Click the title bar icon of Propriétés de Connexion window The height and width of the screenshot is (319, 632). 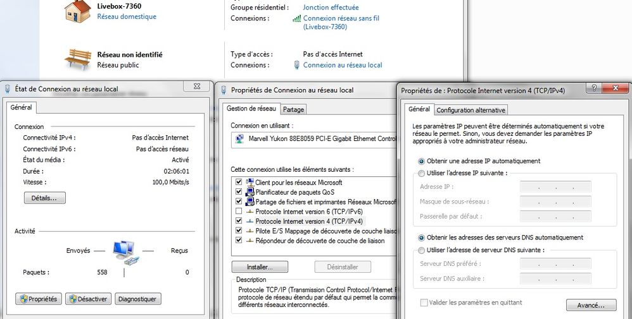[x=224, y=90]
